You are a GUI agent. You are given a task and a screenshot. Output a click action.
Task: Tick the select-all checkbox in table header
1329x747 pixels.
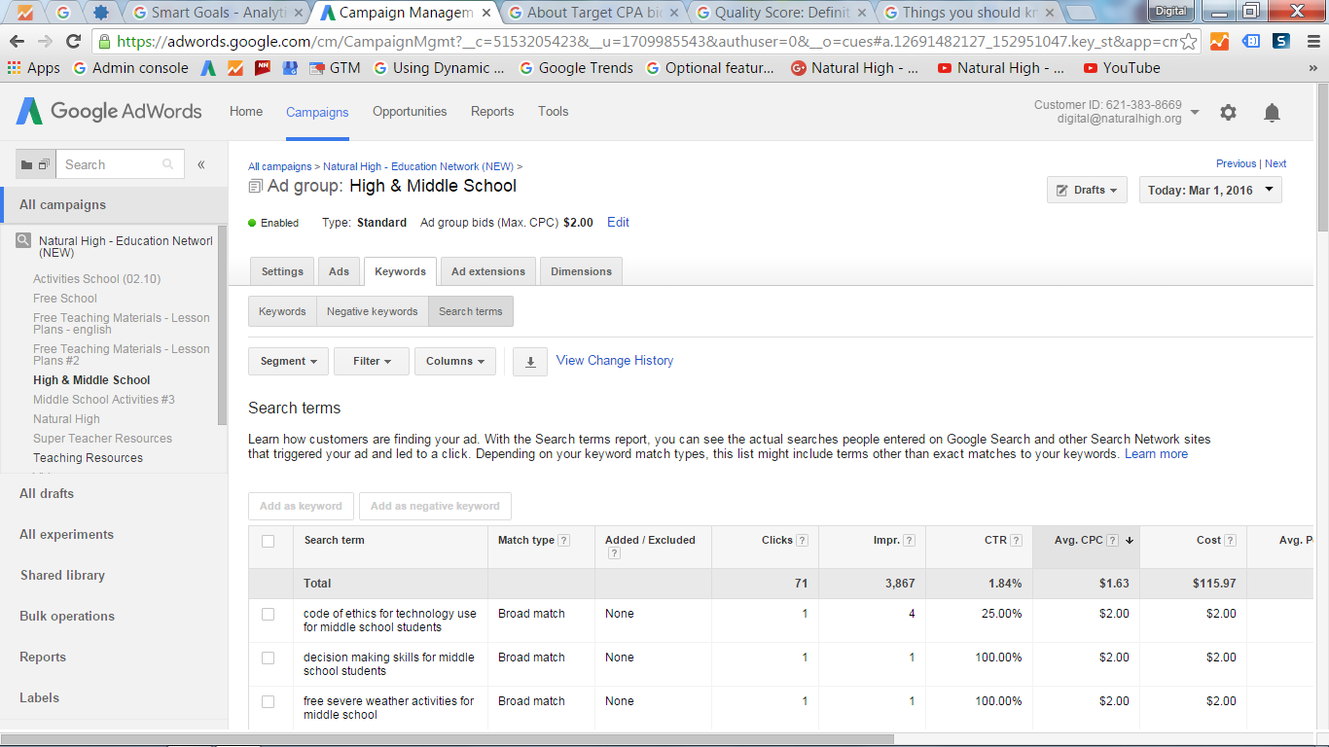click(x=269, y=541)
